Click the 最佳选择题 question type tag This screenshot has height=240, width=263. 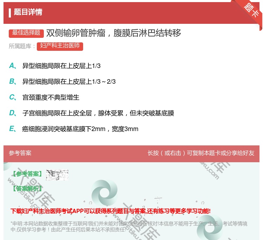(x=26, y=33)
